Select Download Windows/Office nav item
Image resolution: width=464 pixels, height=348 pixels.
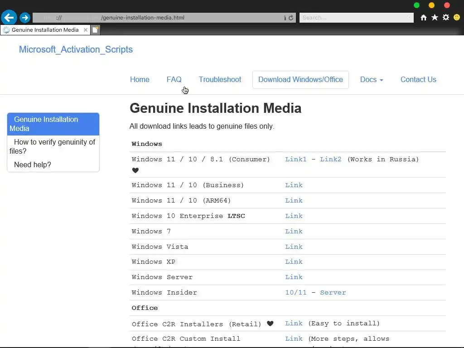[300, 80]
